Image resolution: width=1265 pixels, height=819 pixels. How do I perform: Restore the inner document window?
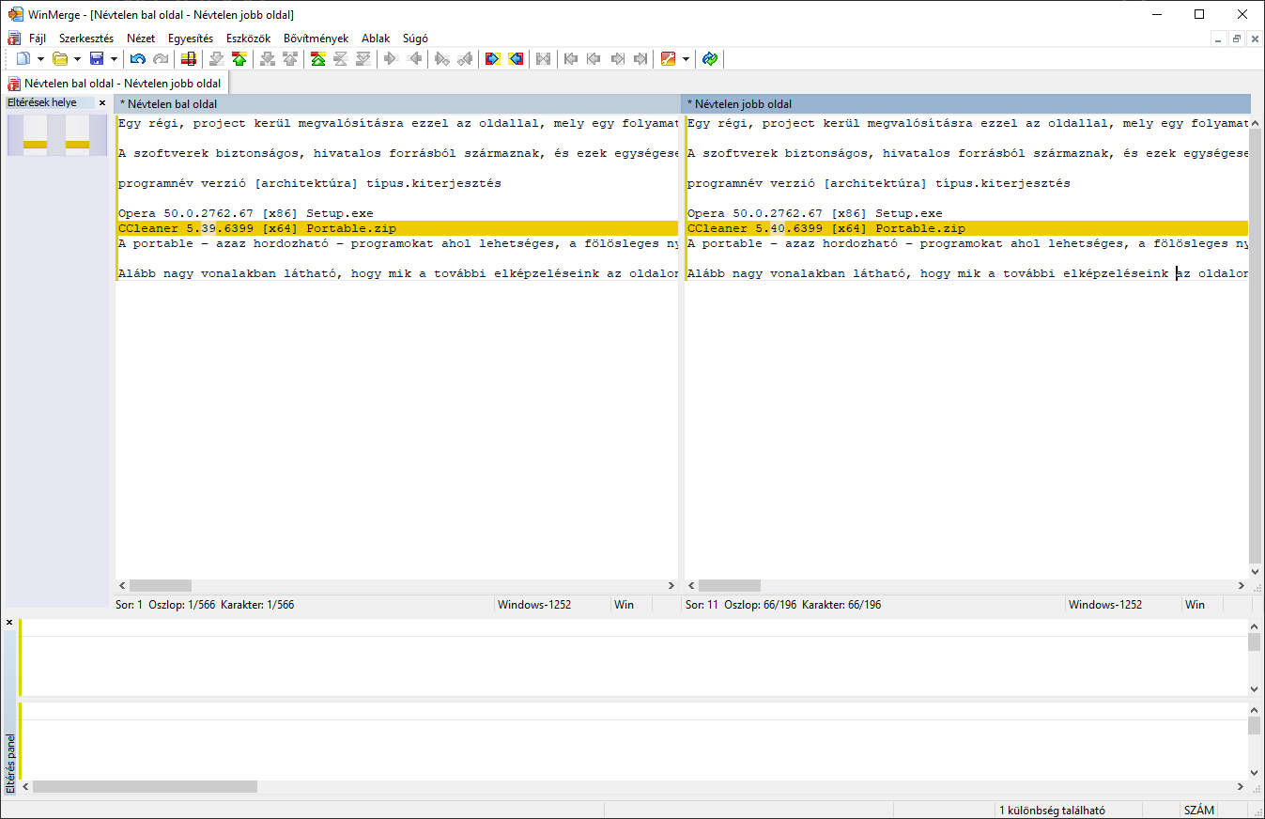[1237, 39]
